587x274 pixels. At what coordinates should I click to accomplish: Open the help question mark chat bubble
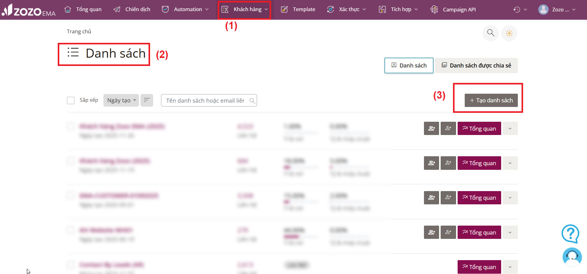pos(570,234)
